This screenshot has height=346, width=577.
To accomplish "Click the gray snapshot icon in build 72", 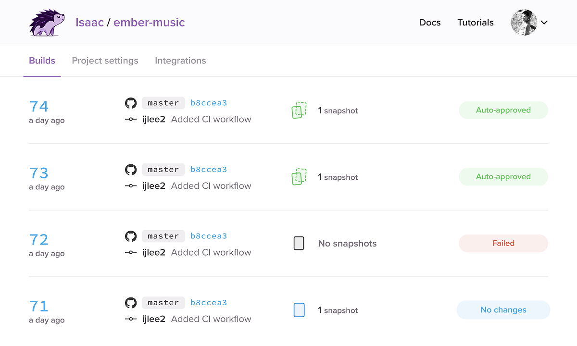I will tap(299, 243).
